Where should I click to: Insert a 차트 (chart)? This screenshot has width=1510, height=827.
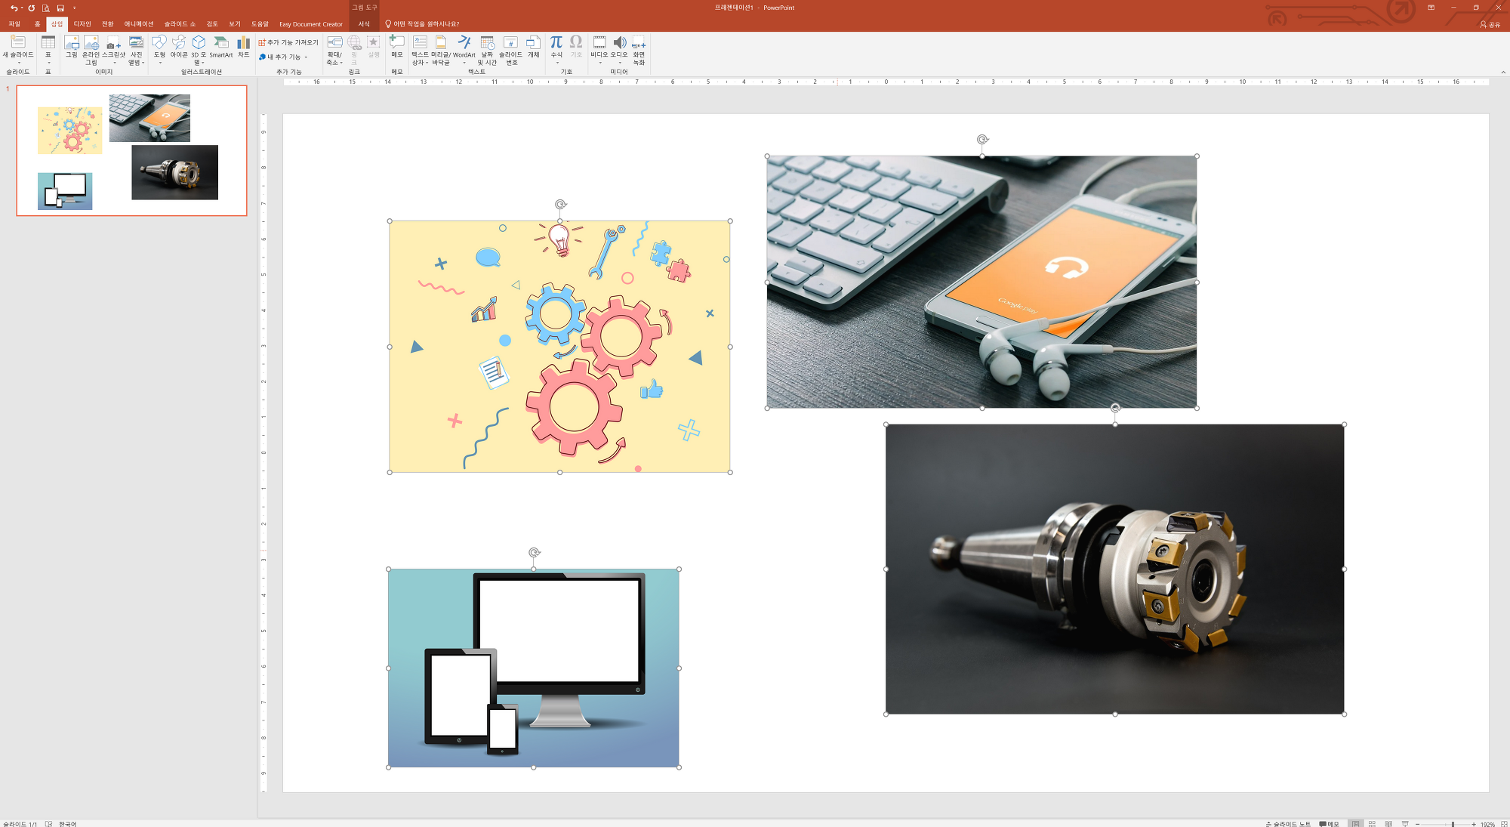point(243,47)
